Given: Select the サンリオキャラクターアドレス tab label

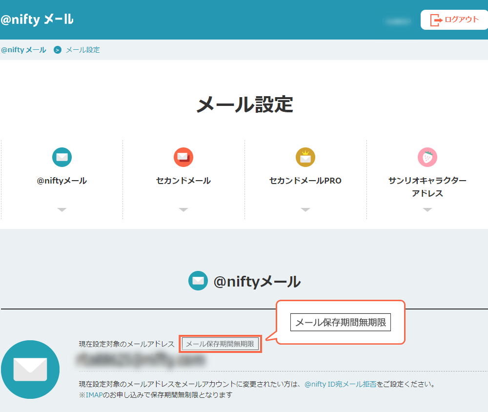Looking at the screenshot, I should pos(427,187).
